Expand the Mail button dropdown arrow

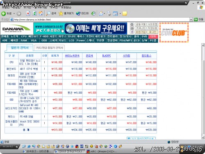pos(104,14)
